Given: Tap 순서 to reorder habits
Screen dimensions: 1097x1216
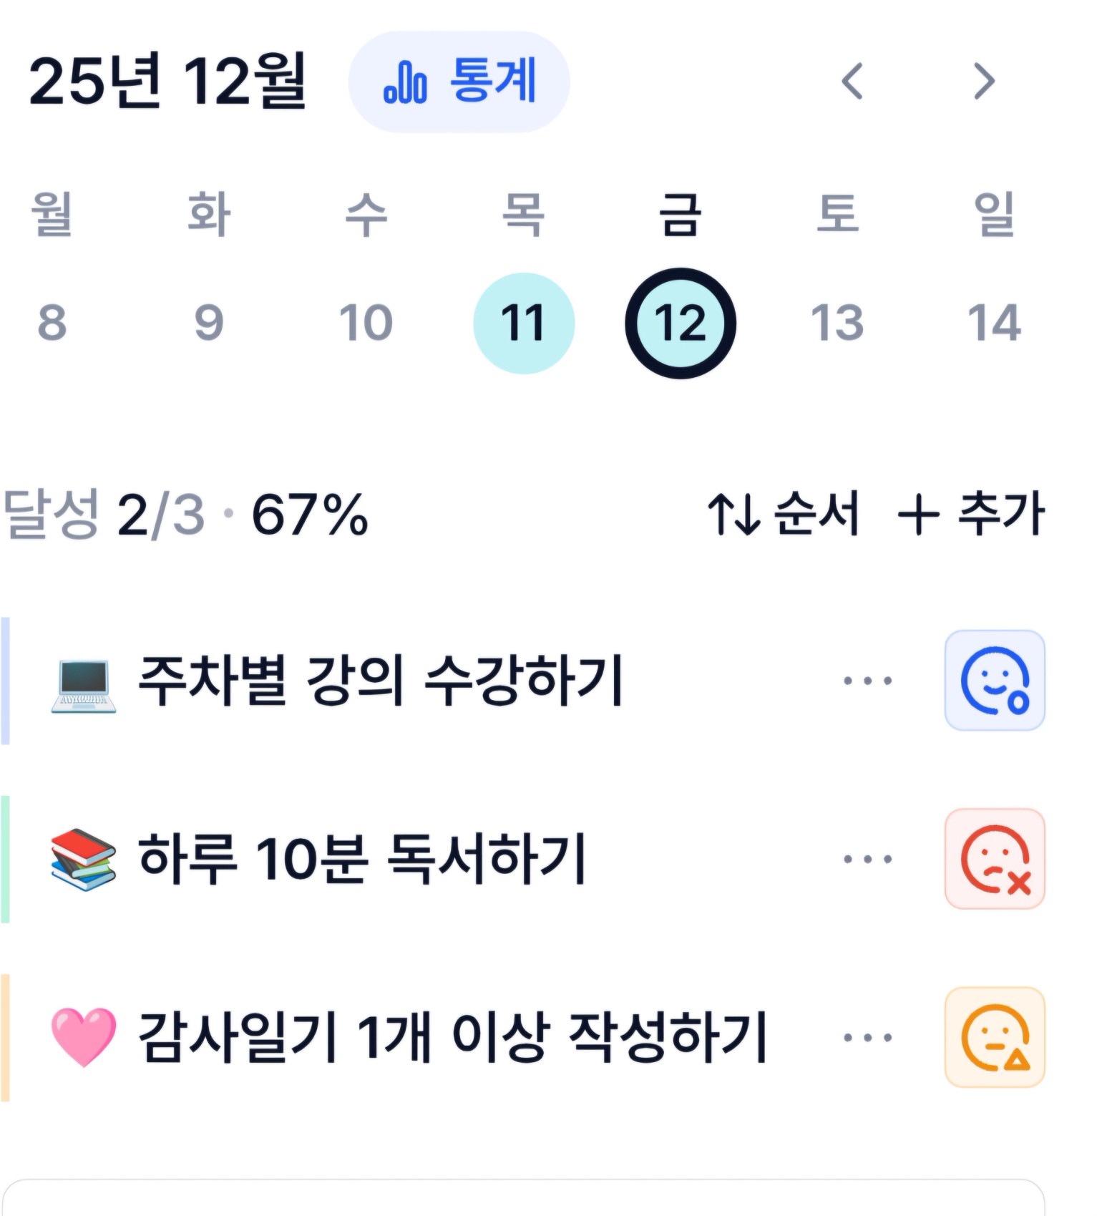Looking at the screenshot, I should point(784,514).
